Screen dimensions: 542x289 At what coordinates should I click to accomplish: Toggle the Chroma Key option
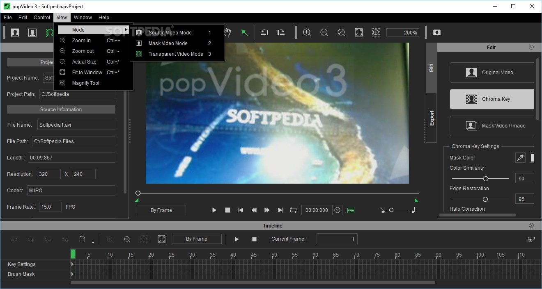click(x=492, y=99)
